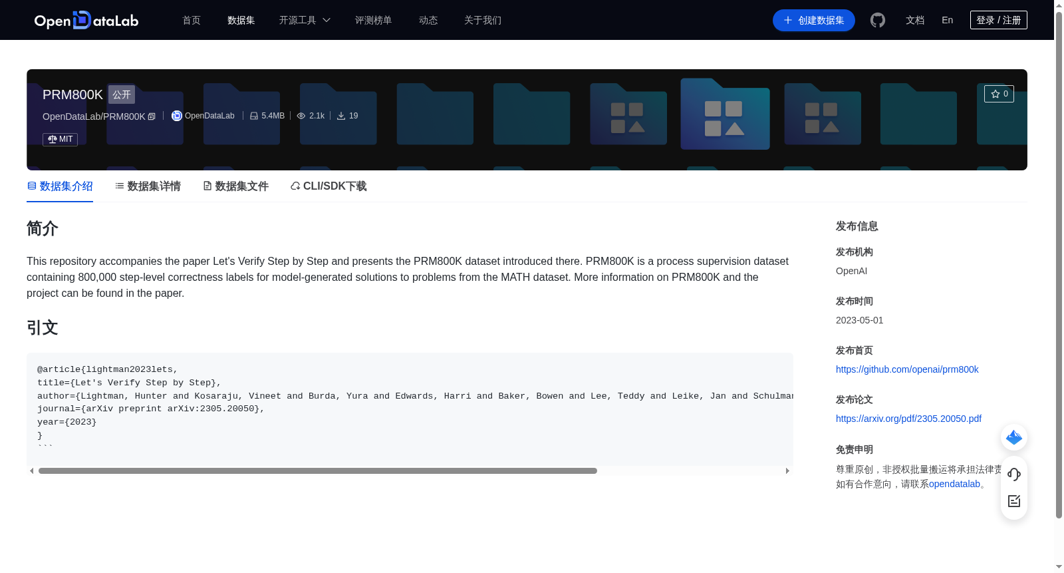Image resolution: width=1064 pixels, height=573 pixels.
Task: Open the customer support headset icon
Action: point(1014,475)
